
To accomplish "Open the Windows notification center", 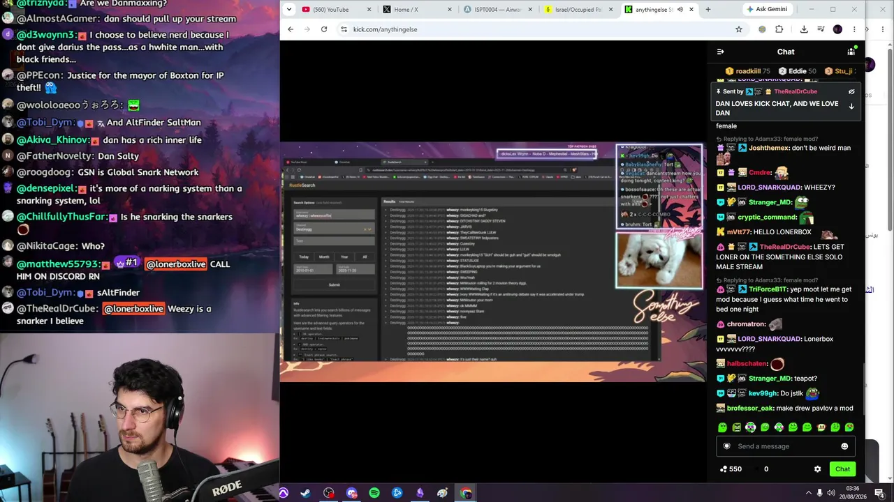I will click(879, 494).
